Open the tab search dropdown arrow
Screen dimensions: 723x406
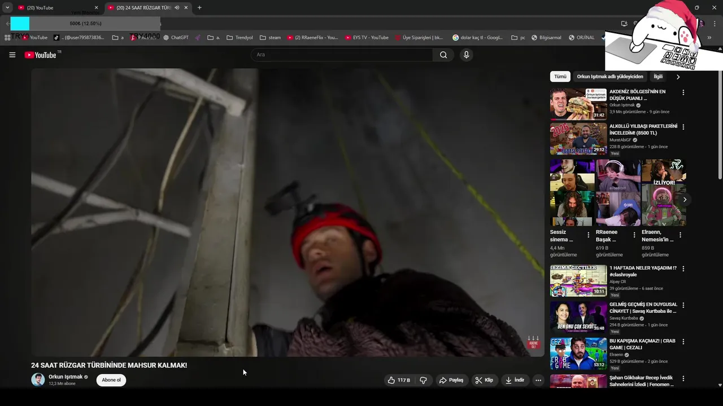coord(7,8)
